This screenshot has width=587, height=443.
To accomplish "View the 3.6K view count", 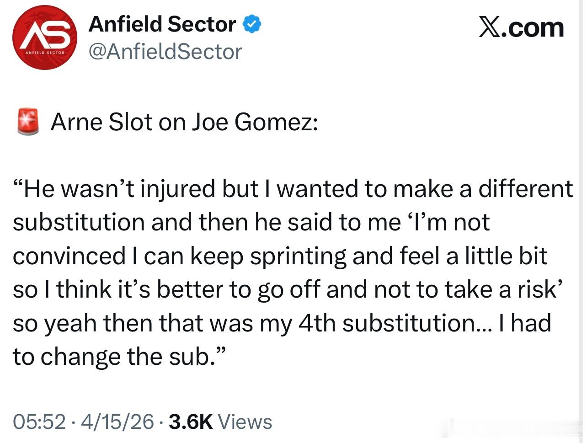I will click(191, 422).
